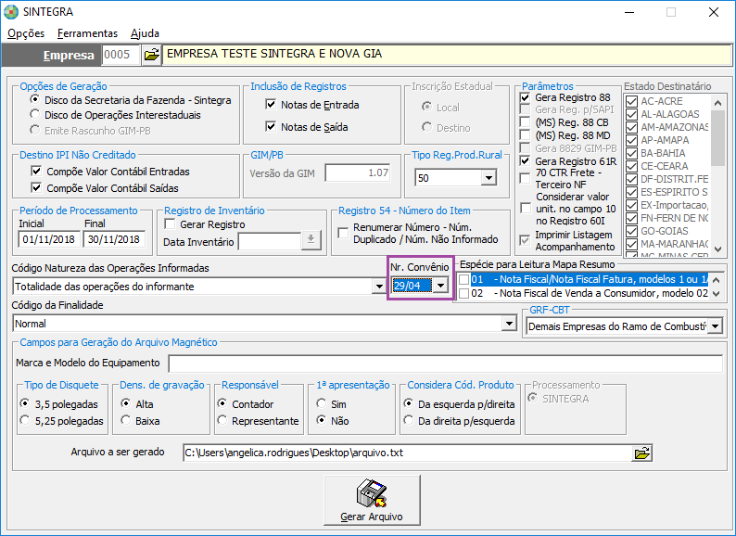
Task: Toggle MA-MARANHAO state checkbox
Action: 632,244
